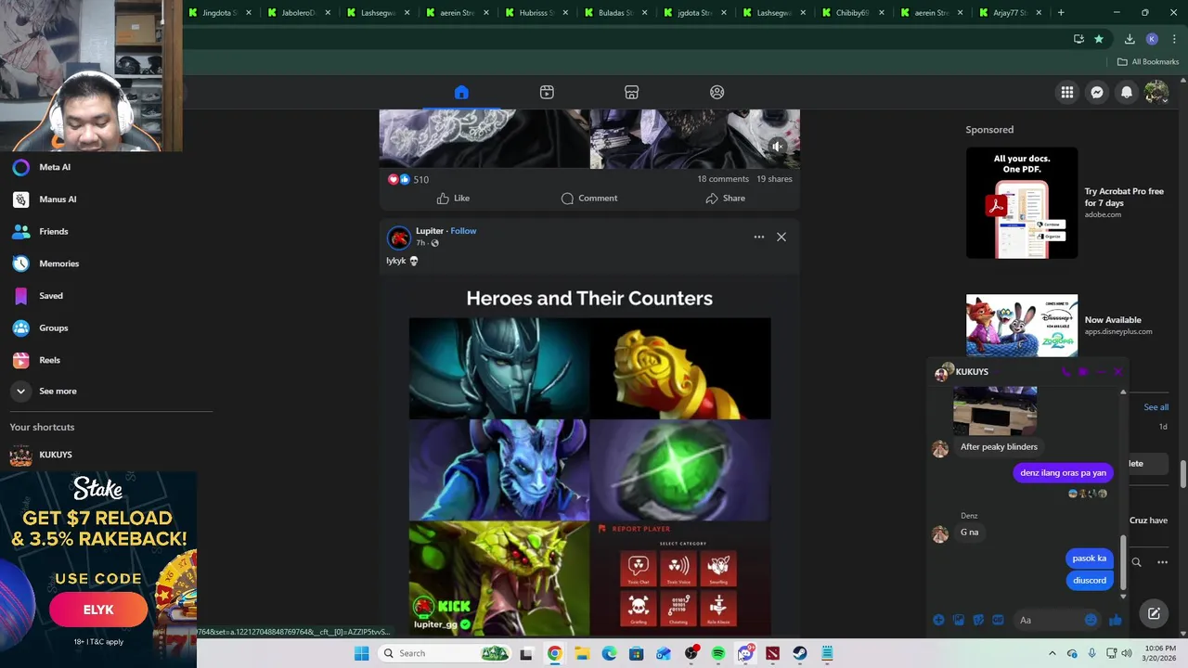Open Groups in left sidebar
1188x668 pixels.
coord(53,328)
